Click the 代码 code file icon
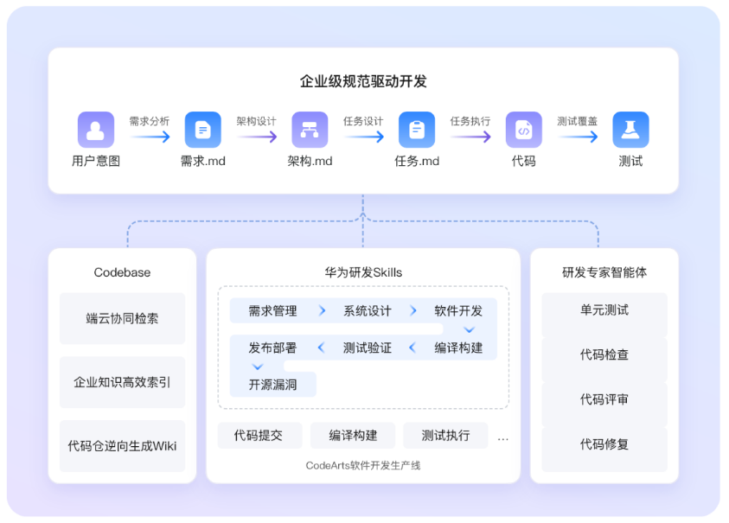This screenshot has height=523, width=729. click(523, 130)
